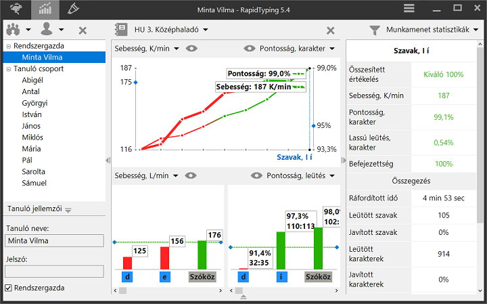Open the Pontosság, leütés dropdown
The height and width of the screenshot is (304, 487).
[300, 175]
